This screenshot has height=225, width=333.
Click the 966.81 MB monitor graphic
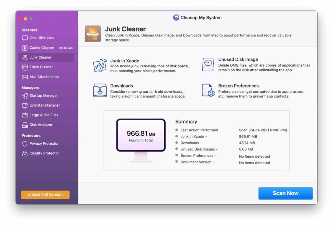coord(141,140)
